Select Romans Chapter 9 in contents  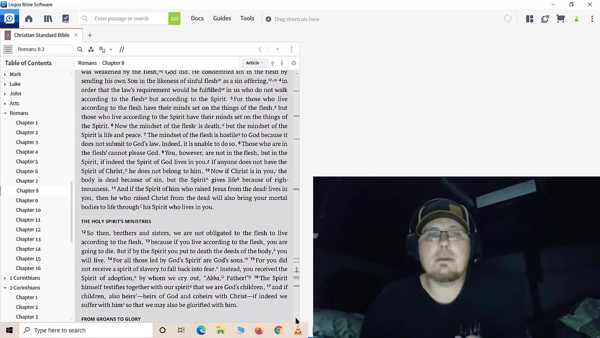[x=27, y=200]
